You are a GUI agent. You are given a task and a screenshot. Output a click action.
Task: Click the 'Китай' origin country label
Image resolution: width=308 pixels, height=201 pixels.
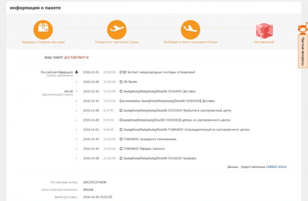(x=68, y=92)
